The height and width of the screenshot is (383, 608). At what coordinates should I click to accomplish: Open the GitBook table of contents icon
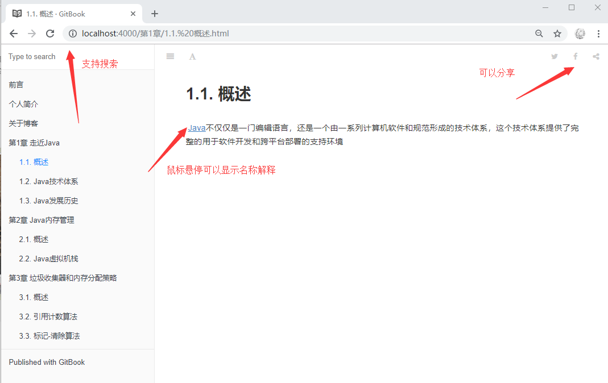[169, 56]
